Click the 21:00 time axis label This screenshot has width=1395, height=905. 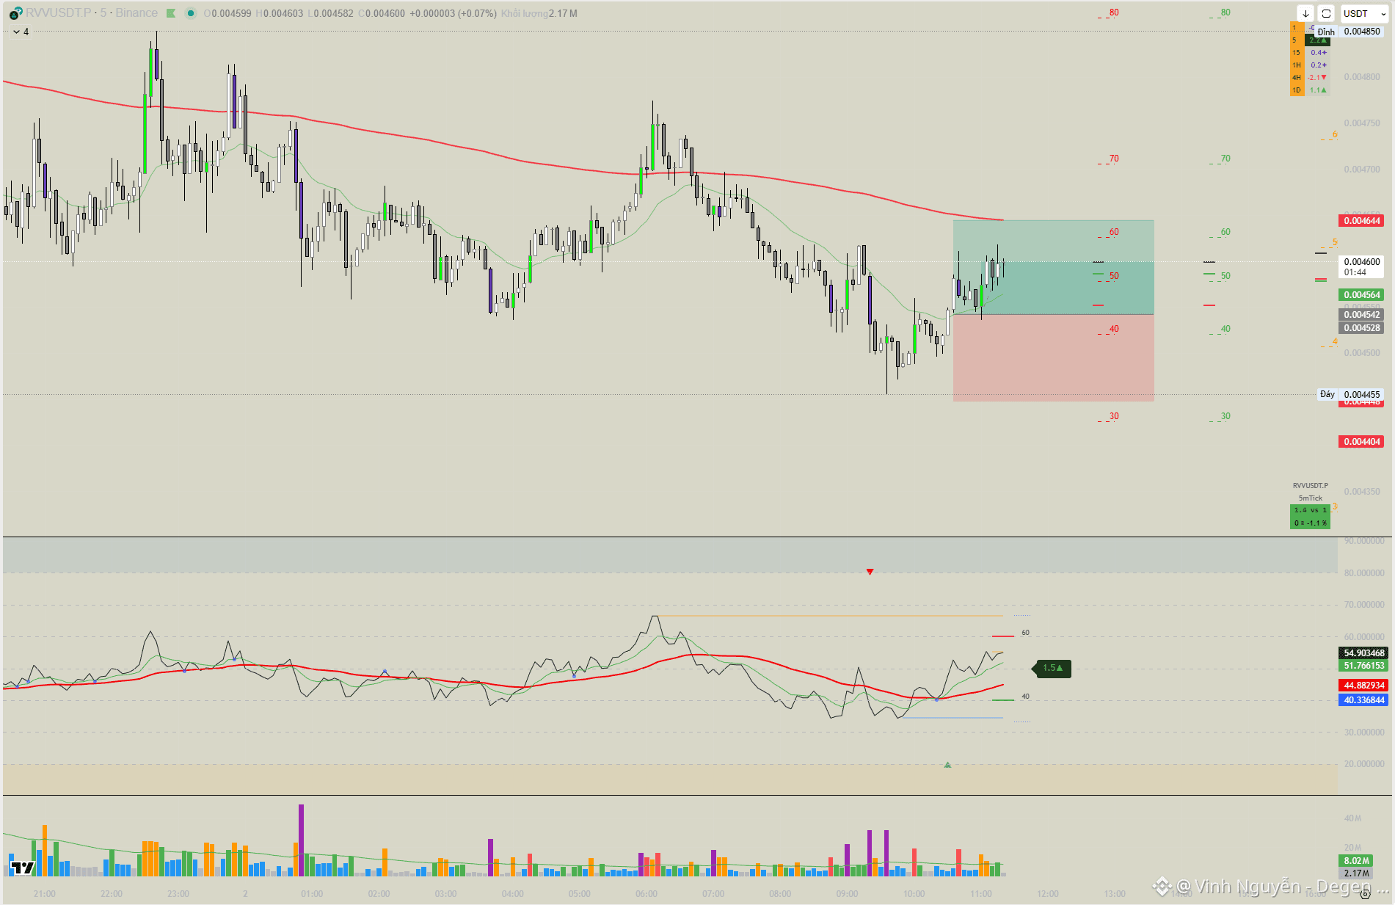[45, 894]
